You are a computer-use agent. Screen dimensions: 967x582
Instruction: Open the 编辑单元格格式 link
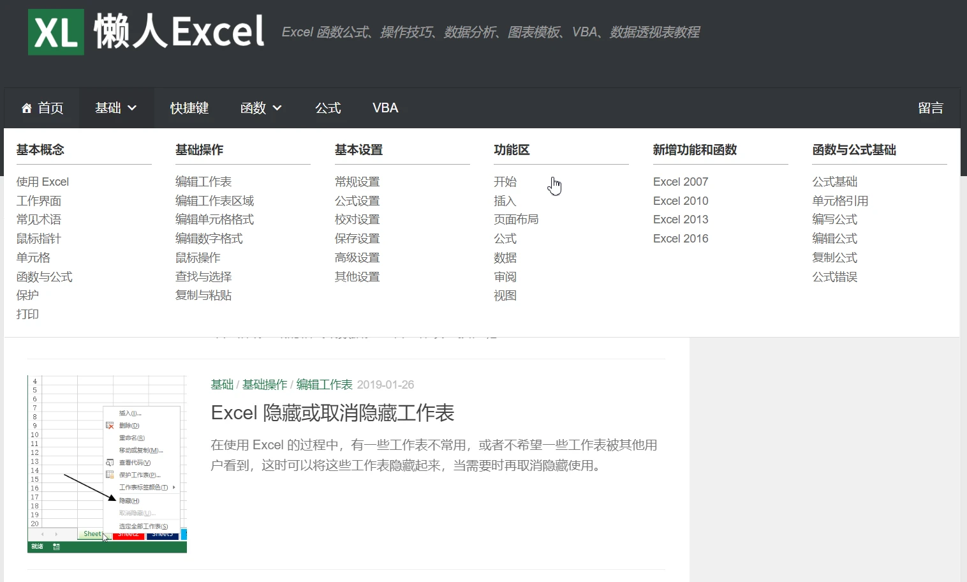click(x=214, y=220)
